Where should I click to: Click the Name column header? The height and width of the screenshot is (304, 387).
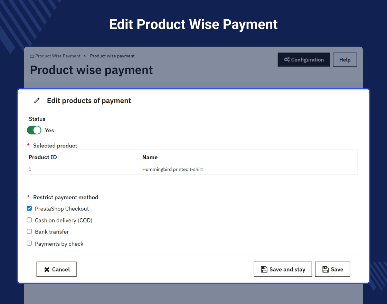pyautogui.click(x=150, y=157)
